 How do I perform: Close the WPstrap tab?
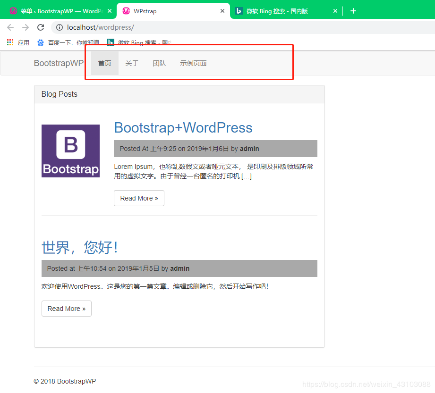(222, 11)
